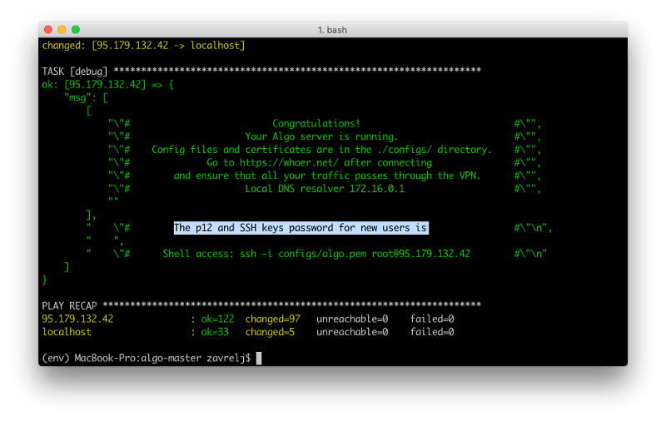
Task: Click the Config files and certificates line
Action: pos(321,150)
